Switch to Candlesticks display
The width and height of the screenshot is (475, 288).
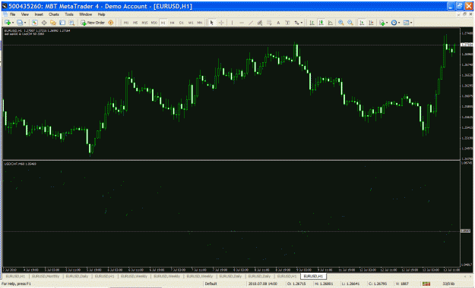(321, 23)
